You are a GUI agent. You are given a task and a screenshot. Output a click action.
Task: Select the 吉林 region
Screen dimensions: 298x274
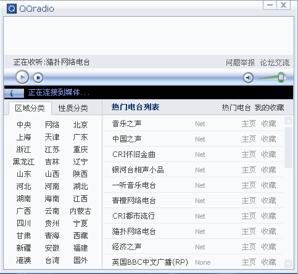point(52,162)
